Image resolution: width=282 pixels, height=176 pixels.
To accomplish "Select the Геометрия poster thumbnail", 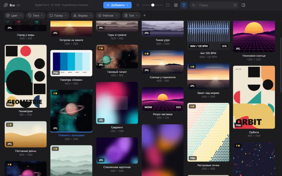I will click(x=26, y=76).
